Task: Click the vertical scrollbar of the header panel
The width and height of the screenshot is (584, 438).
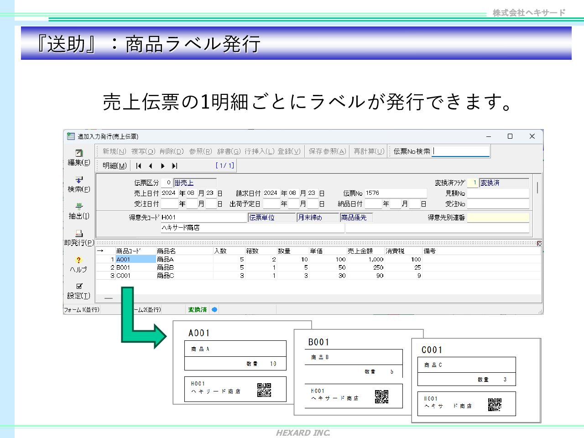Action: coord(538,188)
